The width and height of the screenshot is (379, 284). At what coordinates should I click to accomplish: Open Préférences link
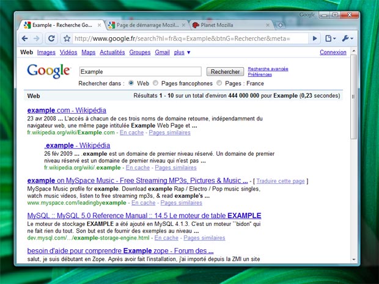click(x=260, y=75)
